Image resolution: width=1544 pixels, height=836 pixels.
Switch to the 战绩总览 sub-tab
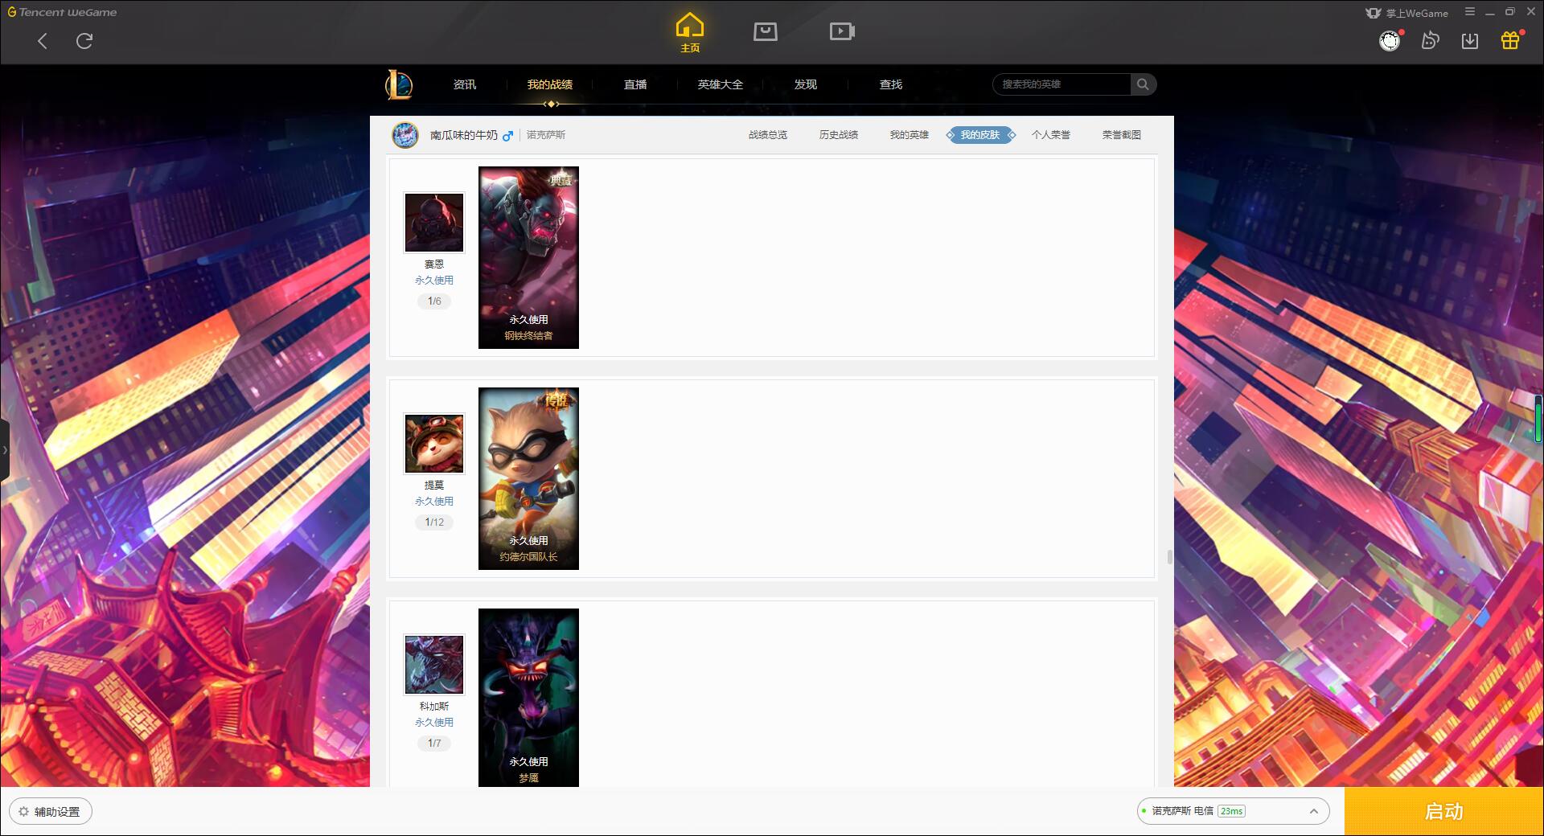[x=768, y=135]
